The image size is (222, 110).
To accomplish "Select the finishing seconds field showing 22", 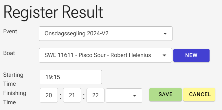I will (x=96, y=95).
